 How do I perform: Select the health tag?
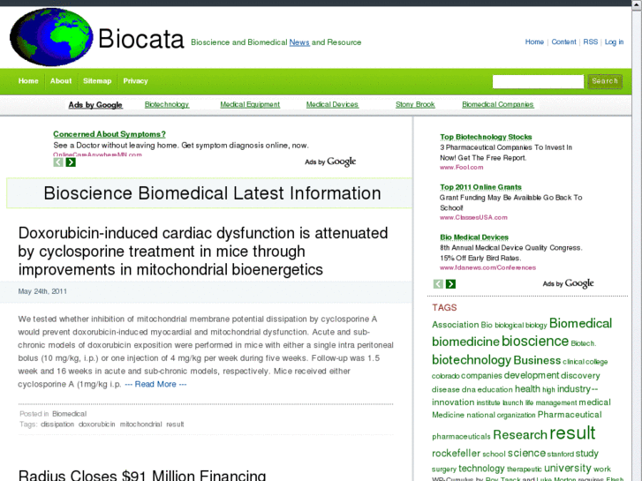pyautogui.click(x=527, y=389)
